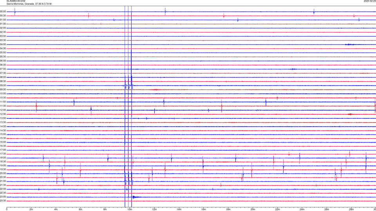Click the 18m tick label on time axis

click(x=228, y=209)
